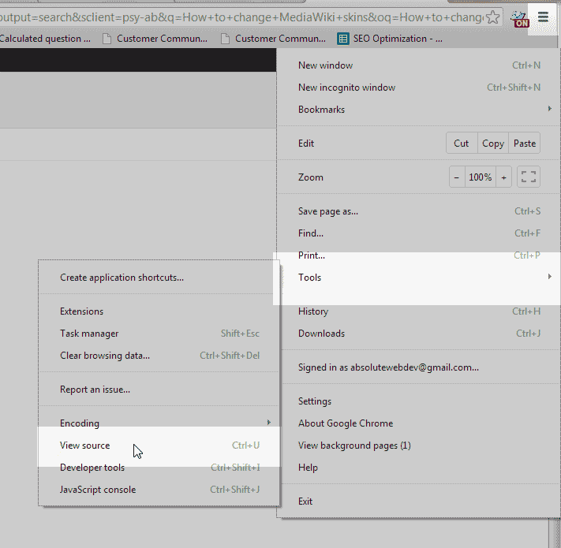Open the second Customer Commun... bookmark
Screen dimensions: 561x548
[x=273, y=39]
